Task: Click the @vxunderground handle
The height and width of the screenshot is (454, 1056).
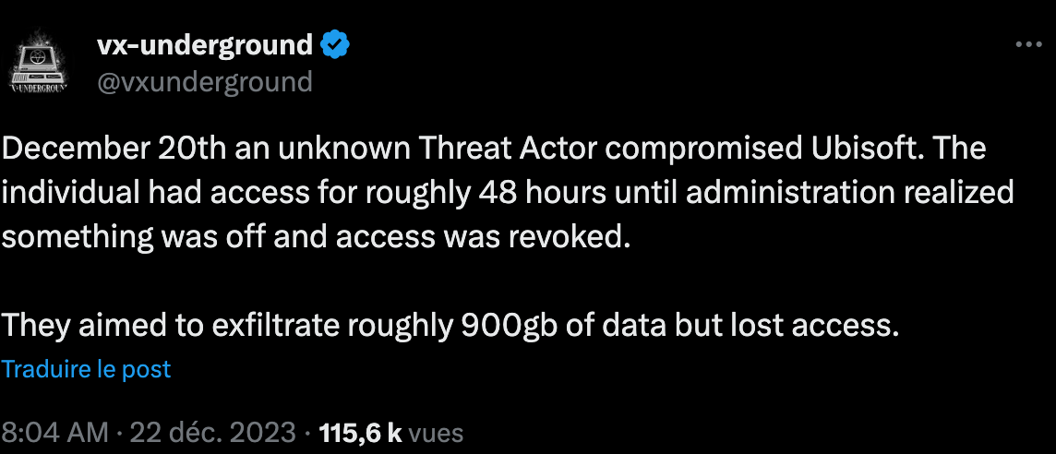Action: pyautogui.click(x=206, y=81)
